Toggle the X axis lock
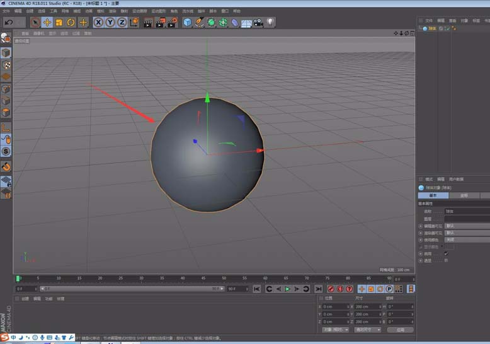 pos(99,23)
